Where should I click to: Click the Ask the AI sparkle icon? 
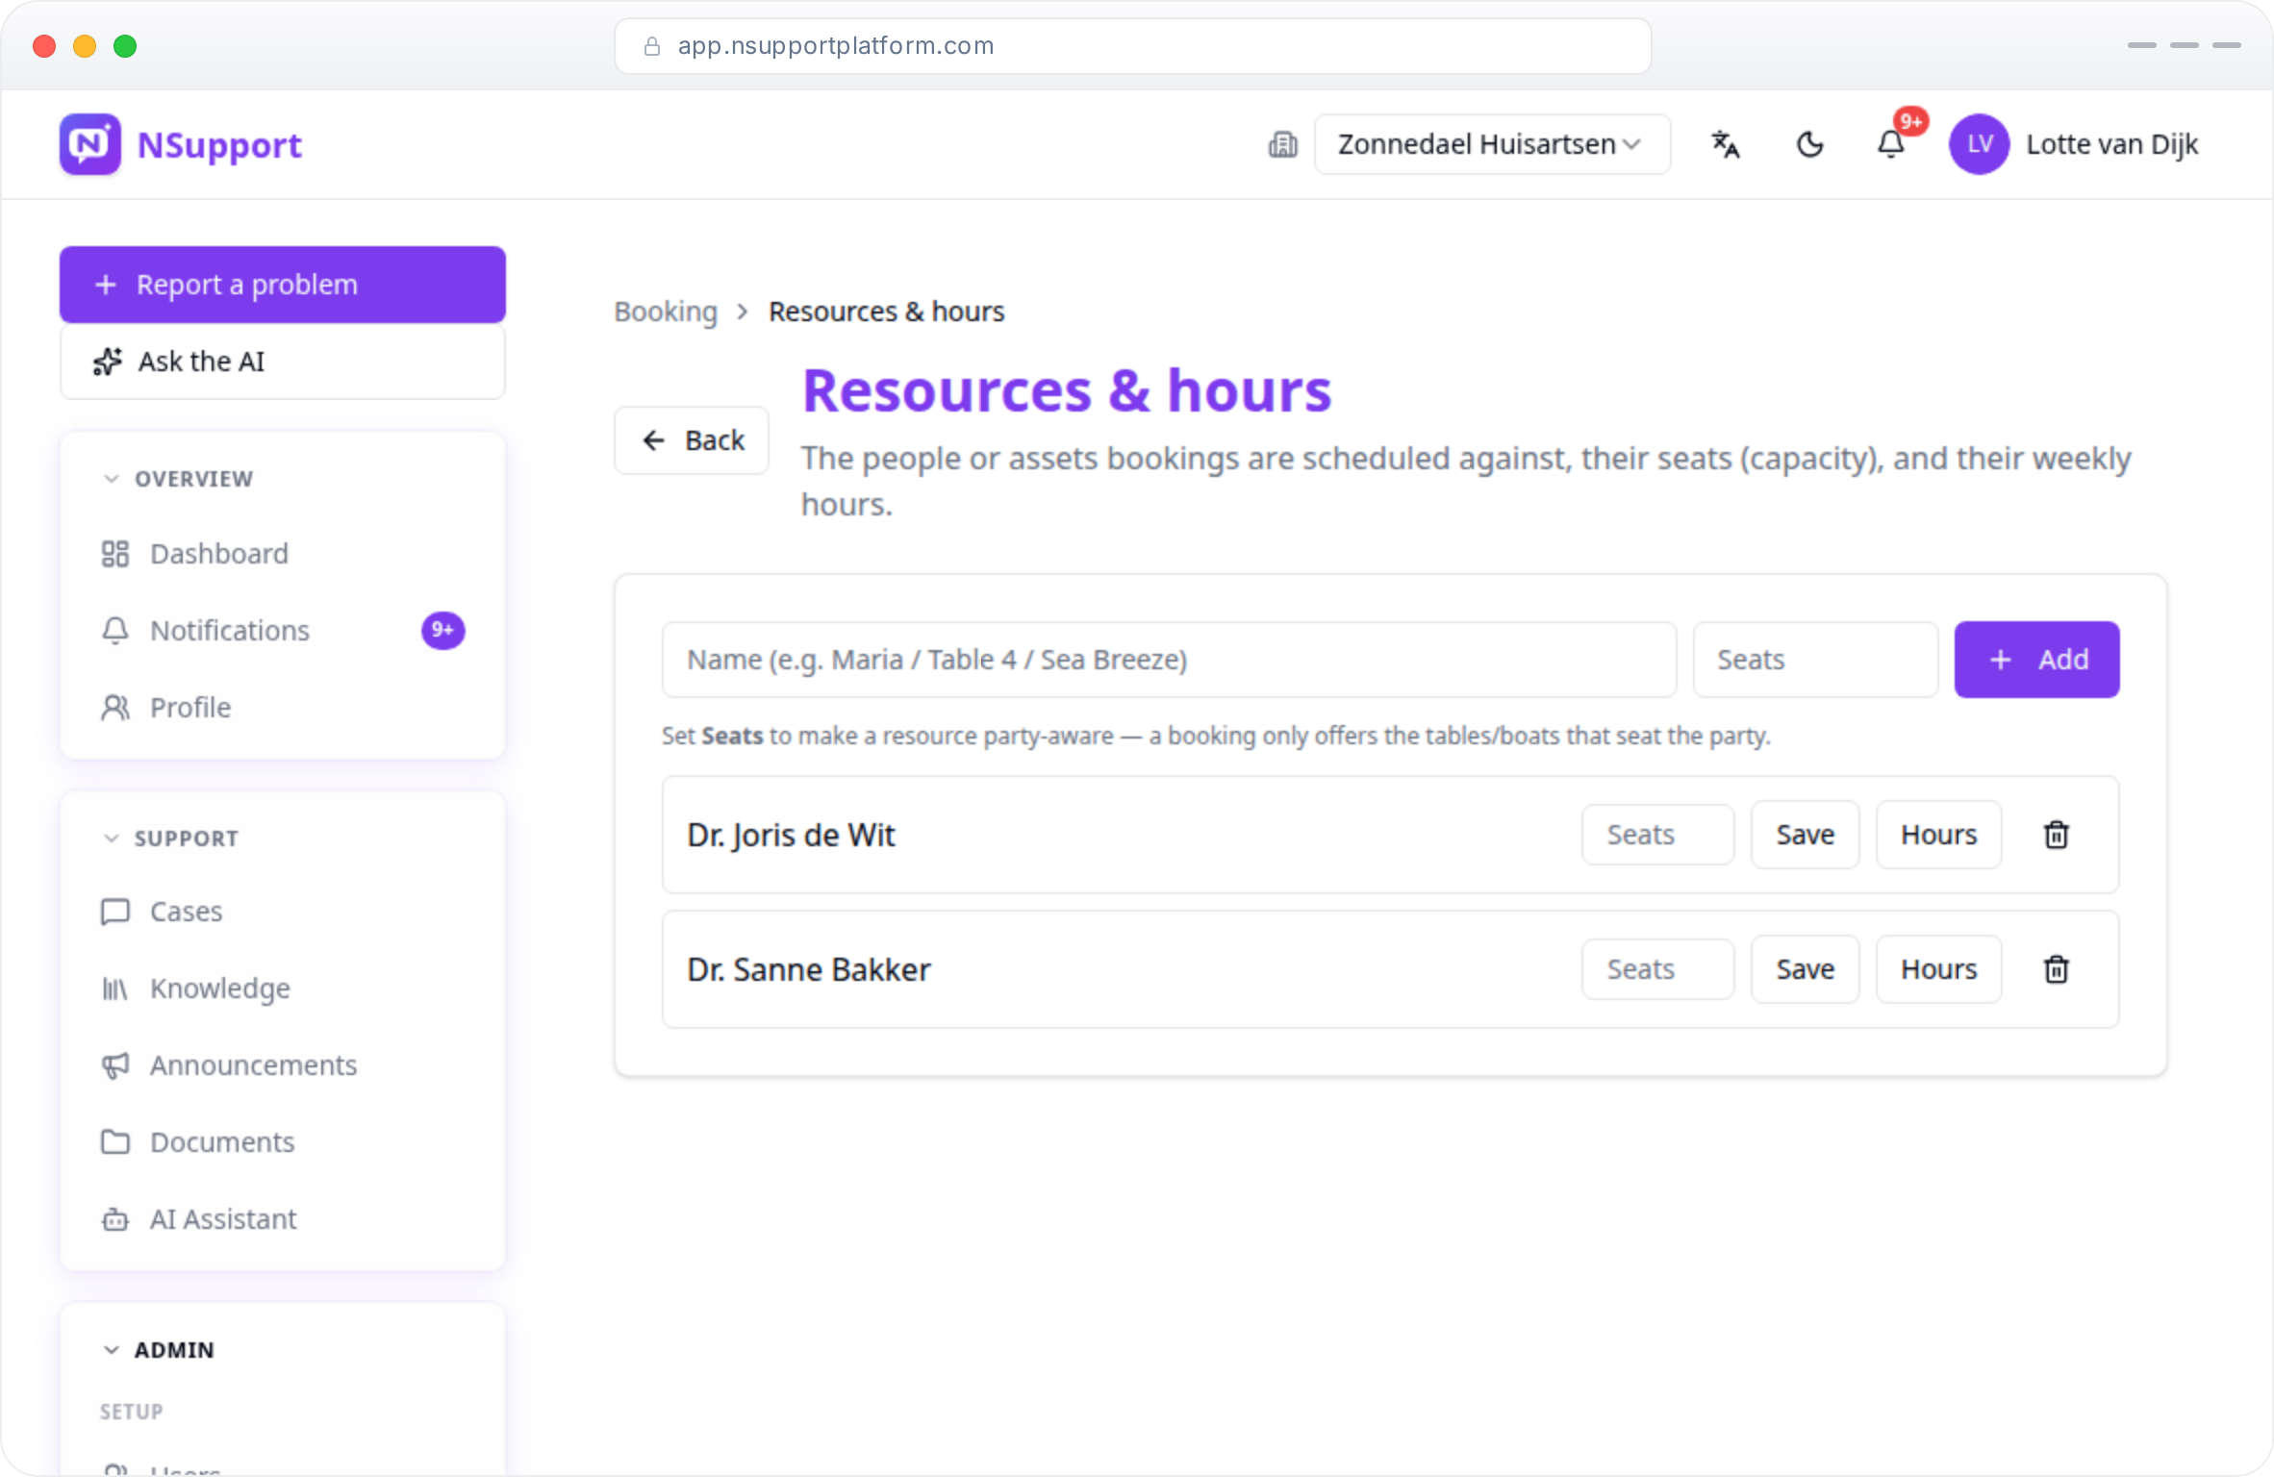tap(108, 362)
